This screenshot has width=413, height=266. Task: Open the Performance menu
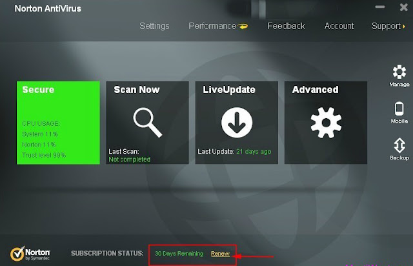[212, 26]
